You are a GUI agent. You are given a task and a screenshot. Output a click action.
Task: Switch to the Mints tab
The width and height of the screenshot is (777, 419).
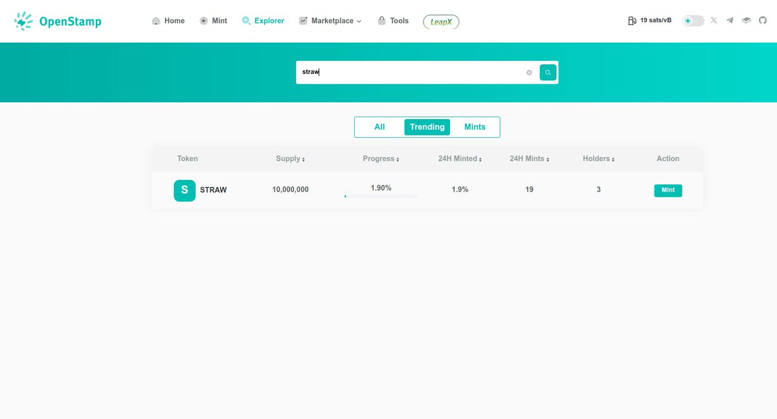475,127
